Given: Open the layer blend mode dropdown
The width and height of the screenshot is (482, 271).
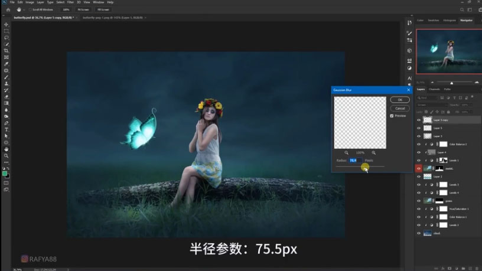Looking at the screenshot, I should pos(432,105).
